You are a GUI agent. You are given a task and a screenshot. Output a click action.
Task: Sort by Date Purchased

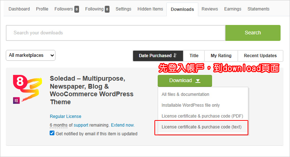tap(158, 56)
